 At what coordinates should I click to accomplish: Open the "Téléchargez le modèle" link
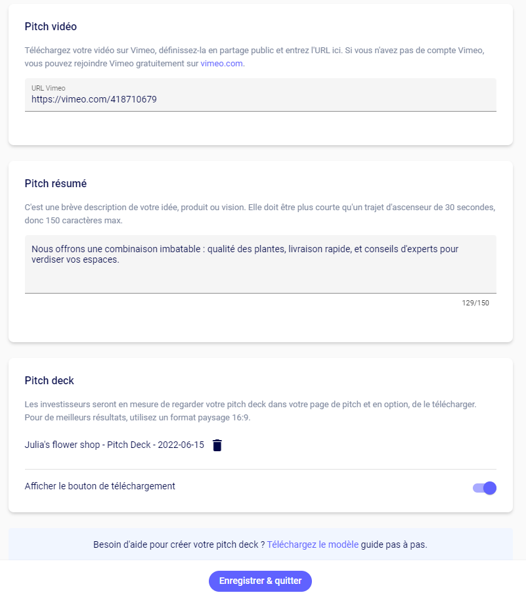(x=313, y=544)
